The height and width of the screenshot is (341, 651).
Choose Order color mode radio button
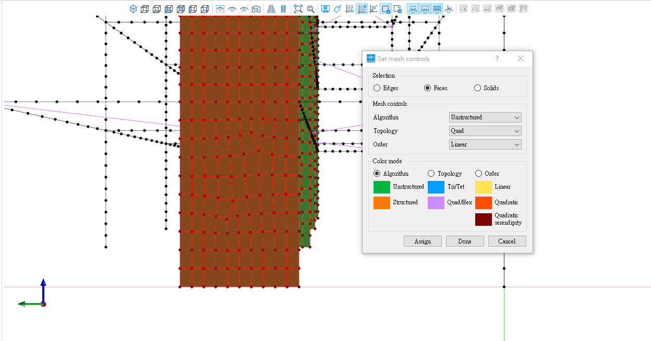478,174
